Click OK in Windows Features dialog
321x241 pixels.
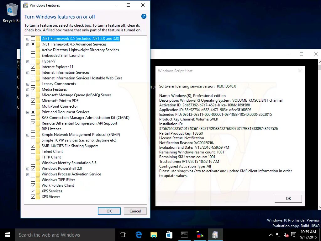point(109,211)
